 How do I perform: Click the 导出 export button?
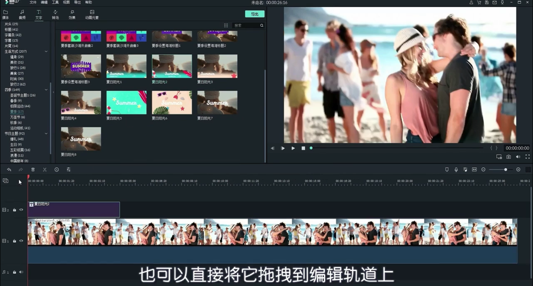pos(254,14)
